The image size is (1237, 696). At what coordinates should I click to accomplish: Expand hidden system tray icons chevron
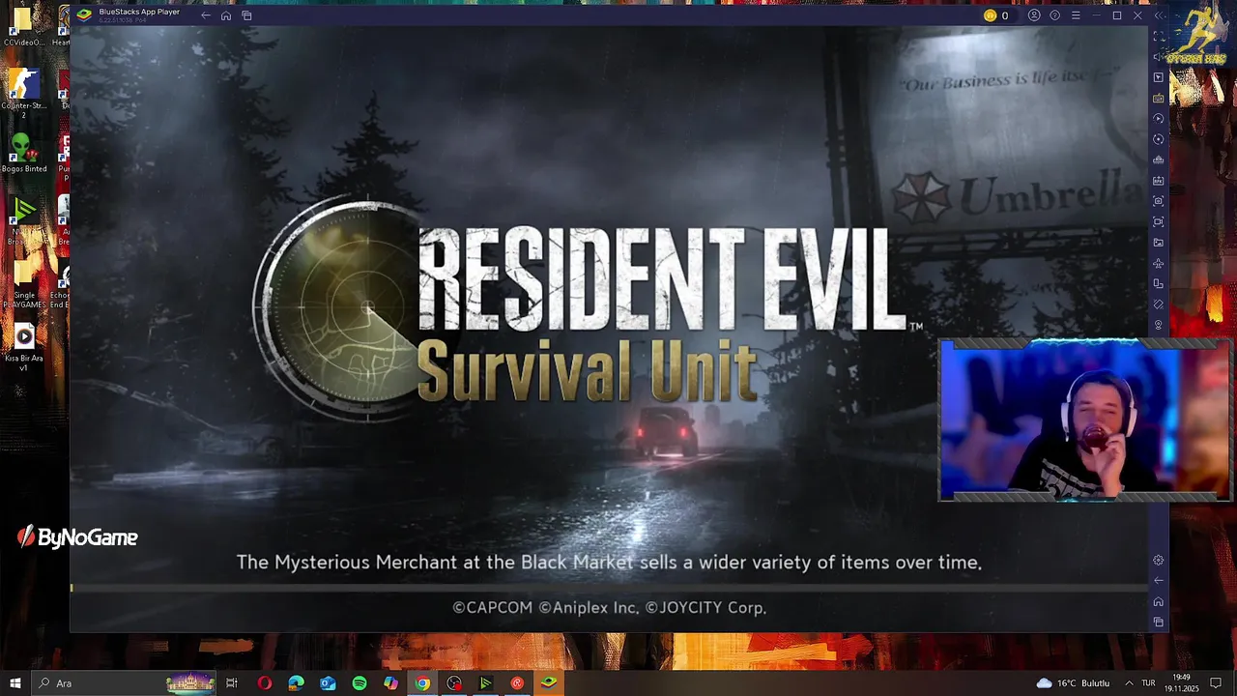pyautogui.click(x=1129, y=683)
